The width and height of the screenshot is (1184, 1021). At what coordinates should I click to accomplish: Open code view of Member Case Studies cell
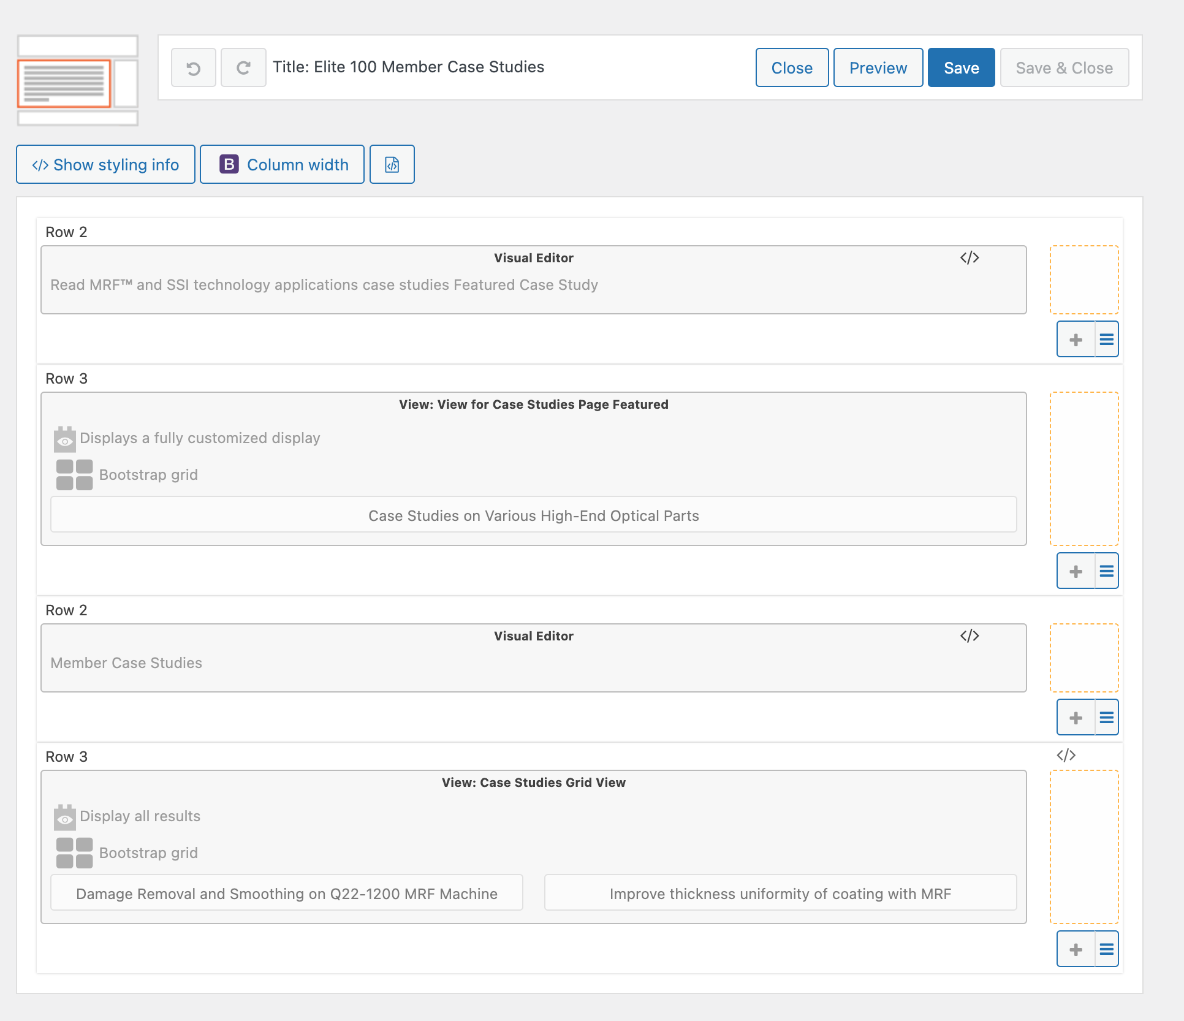[x=970, y=636]
